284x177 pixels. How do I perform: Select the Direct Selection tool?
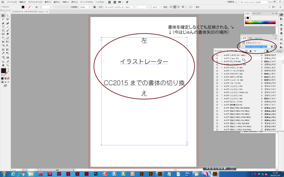pos(8,16)
